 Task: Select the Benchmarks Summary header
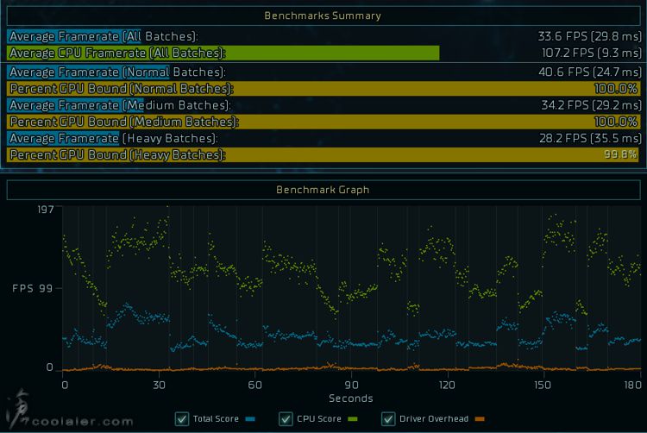(323, 16)
